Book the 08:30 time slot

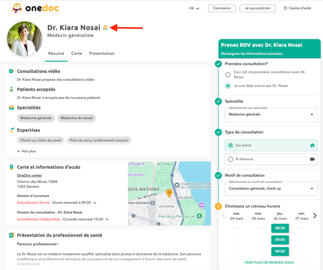coord(280,228)
